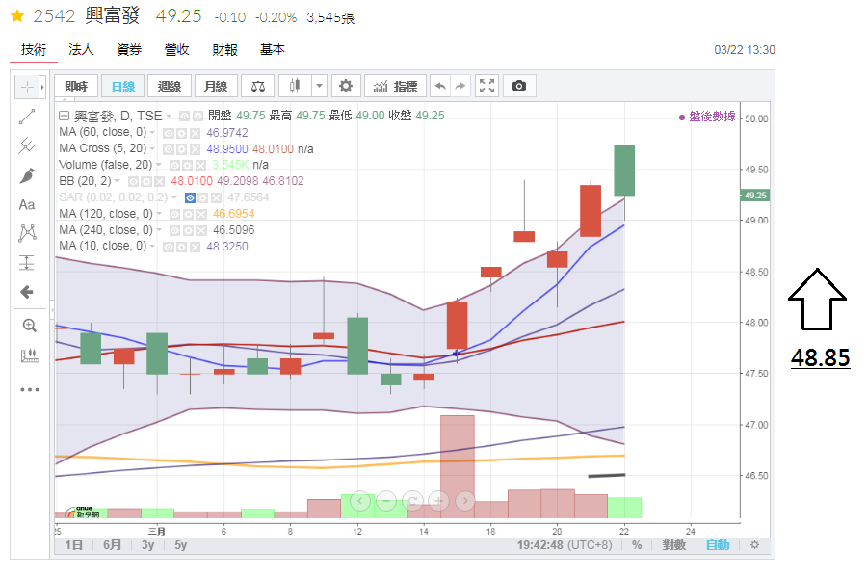The image size is (867, 578).
Task: Toggle fullscreen mode
Action: [x=486, y=87]
